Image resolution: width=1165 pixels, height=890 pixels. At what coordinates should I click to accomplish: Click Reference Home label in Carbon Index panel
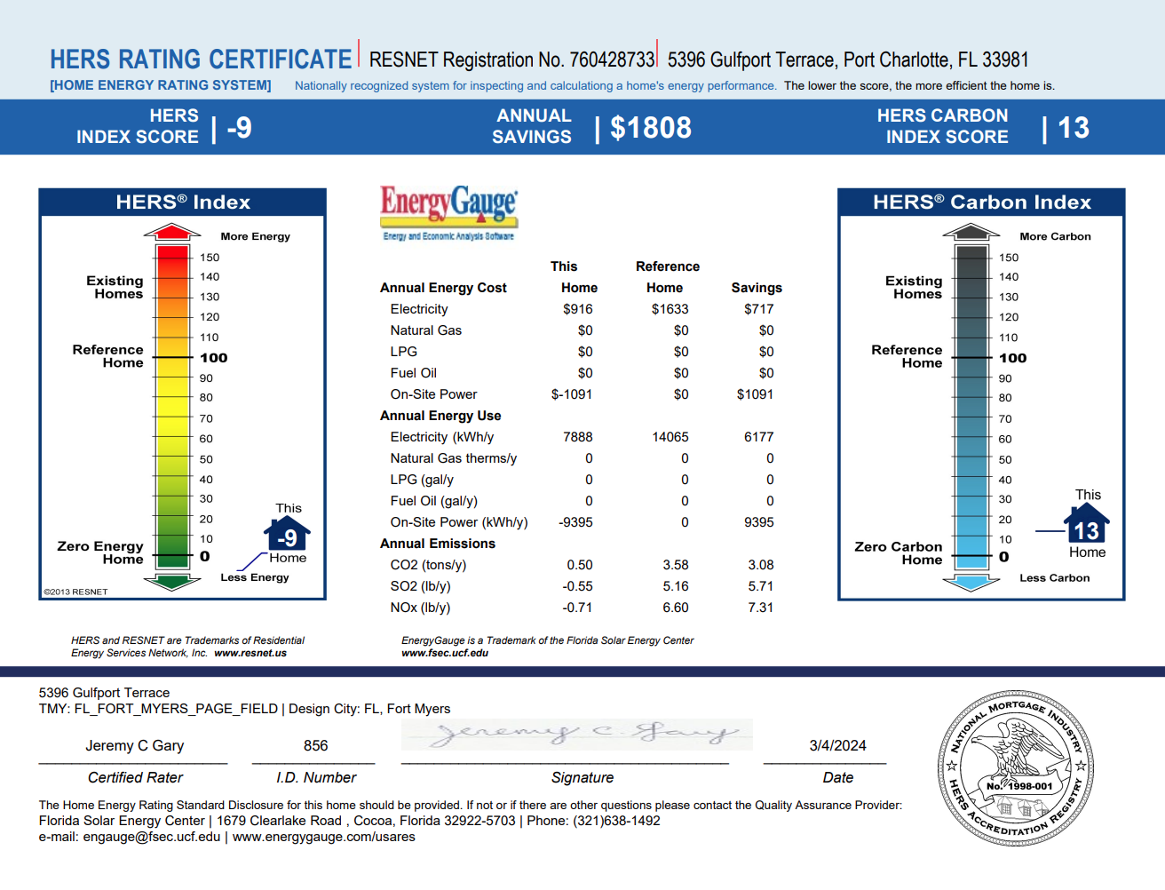coord(907,356)
